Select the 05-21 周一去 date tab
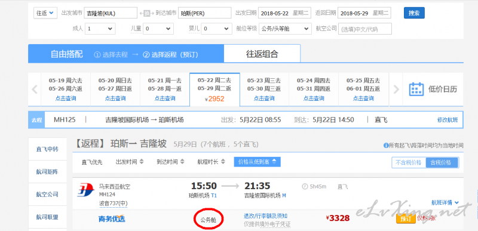This screenshot has width=478, height=231. tap(165, 90)
